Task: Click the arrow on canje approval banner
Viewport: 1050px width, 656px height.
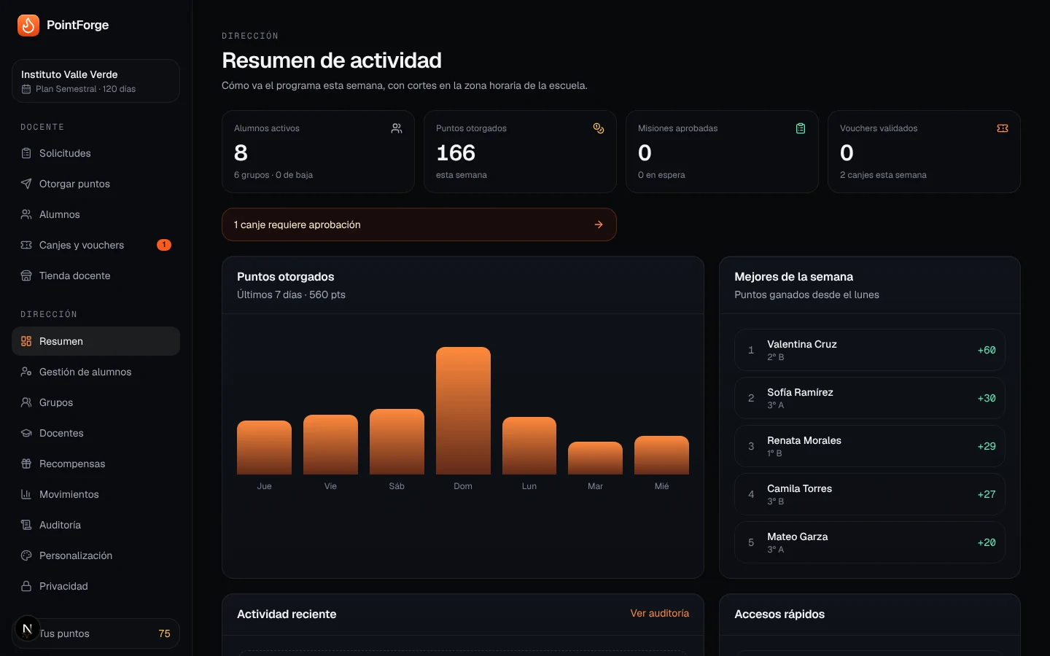Action: coord(599,224)
